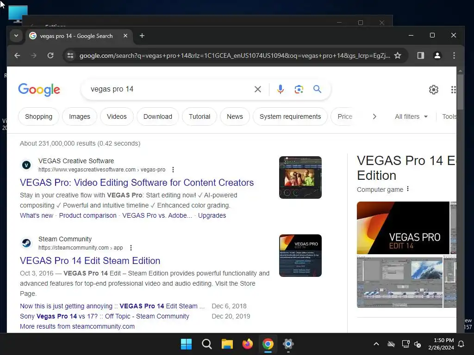Open new tab with plus button
Viewport: 474px width, 355px height.
click(x=142, y=36)
